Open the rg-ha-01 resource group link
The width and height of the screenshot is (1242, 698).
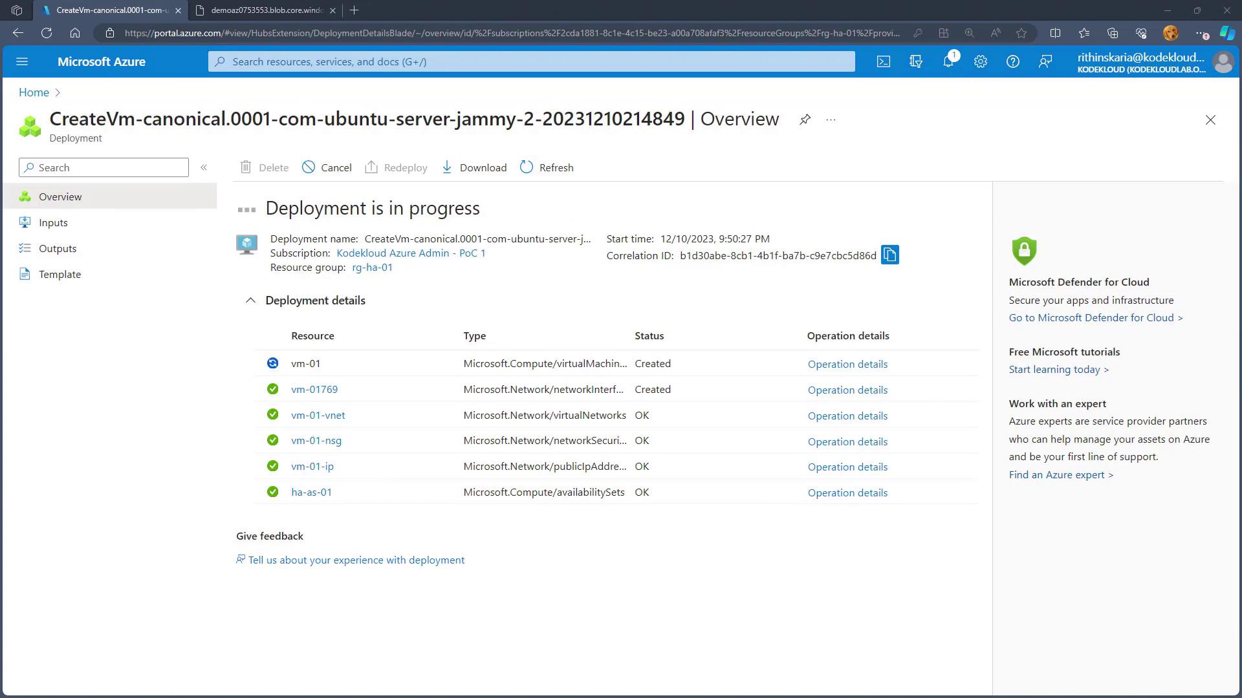coord(372,268)
